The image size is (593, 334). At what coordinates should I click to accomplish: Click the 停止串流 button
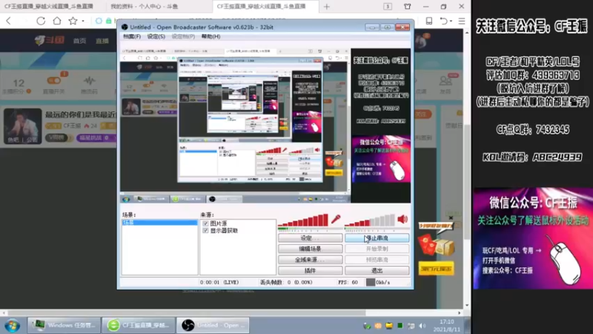(377, 238)
